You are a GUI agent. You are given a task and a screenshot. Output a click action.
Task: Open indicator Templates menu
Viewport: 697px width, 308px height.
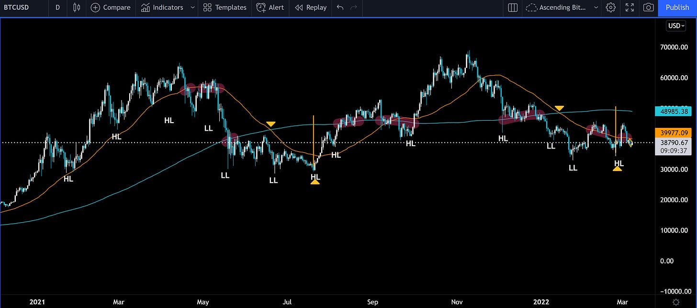tap(225, 7)
